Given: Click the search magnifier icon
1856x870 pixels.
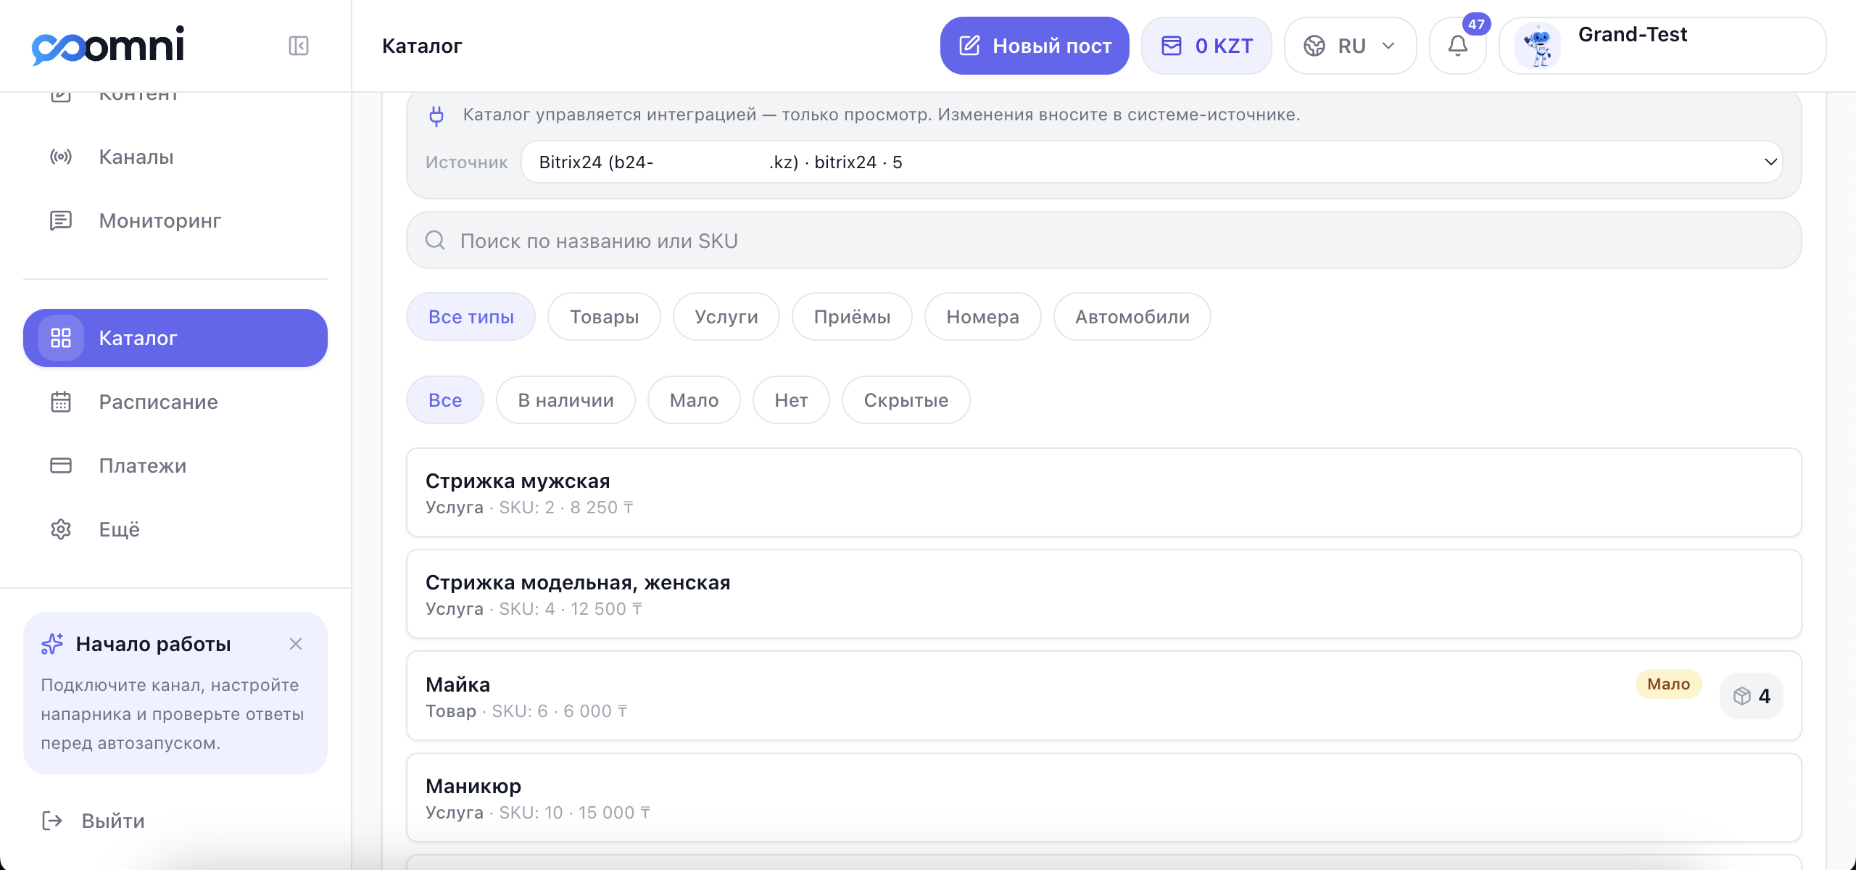Looking at the screenshot, I should 435,240.
